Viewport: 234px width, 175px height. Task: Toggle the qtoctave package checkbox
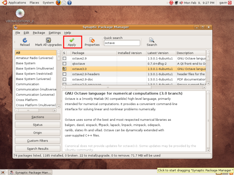click(65, 64)
